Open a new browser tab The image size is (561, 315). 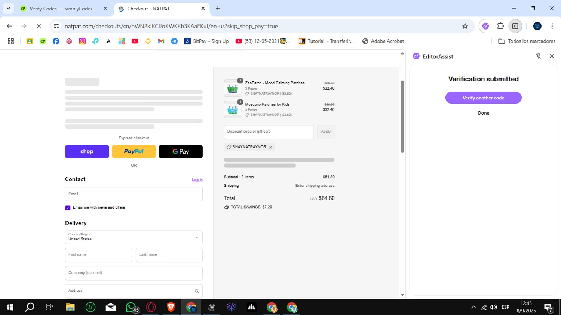pos(218,9)
